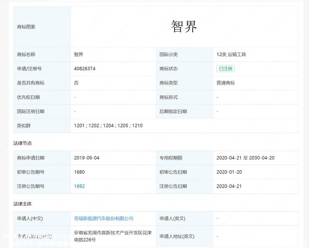The image size is (309, 248).
Task: Click the 商标名称 label
Action: tap(26, 55)
